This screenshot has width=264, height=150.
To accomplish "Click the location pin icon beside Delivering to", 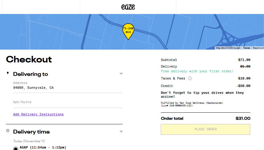I will click(8, 73).
